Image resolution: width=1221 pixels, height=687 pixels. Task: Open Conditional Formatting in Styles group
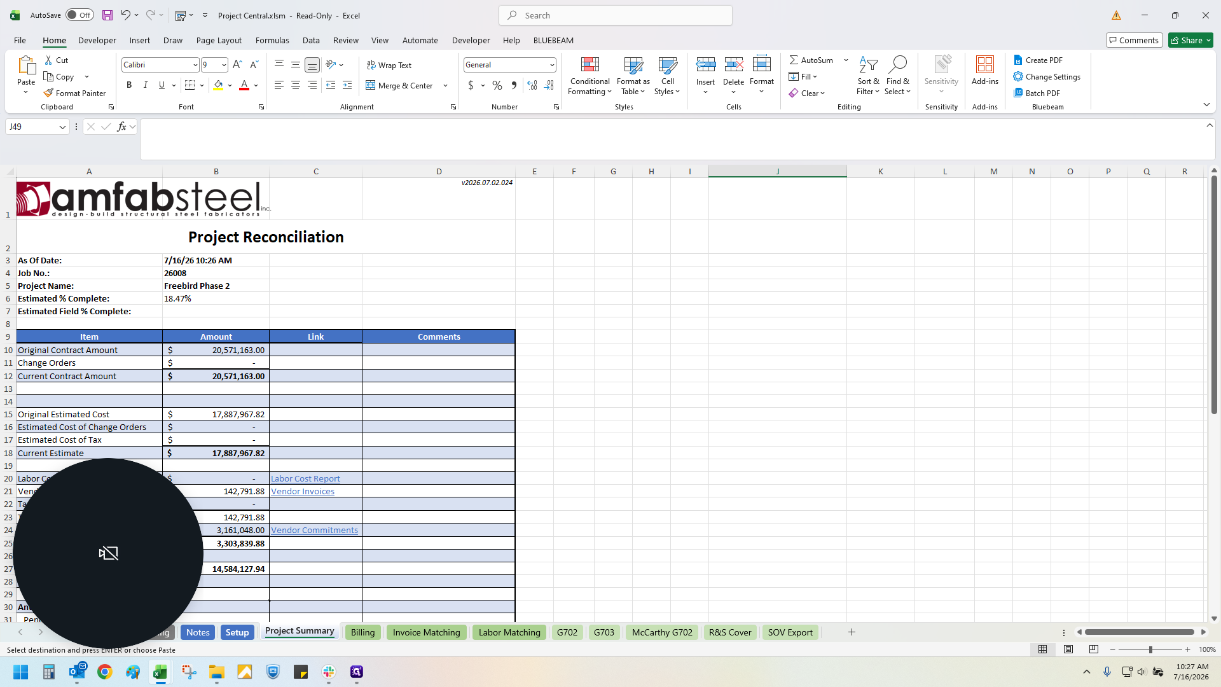[x=590, y=76]
